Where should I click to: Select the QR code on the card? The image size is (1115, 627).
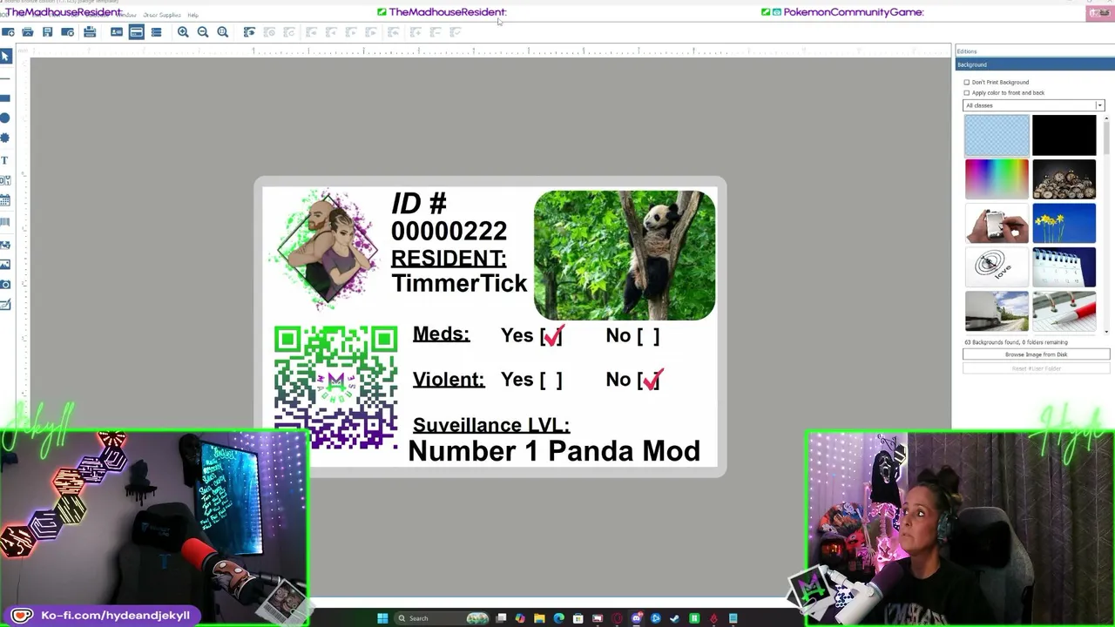336,388
